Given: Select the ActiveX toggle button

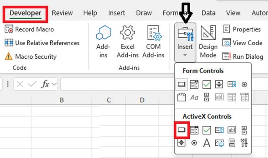Looking at the screenshot, I should tap(232, 142).
